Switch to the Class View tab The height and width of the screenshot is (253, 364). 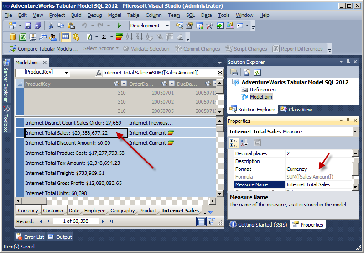tap(296, 110)
